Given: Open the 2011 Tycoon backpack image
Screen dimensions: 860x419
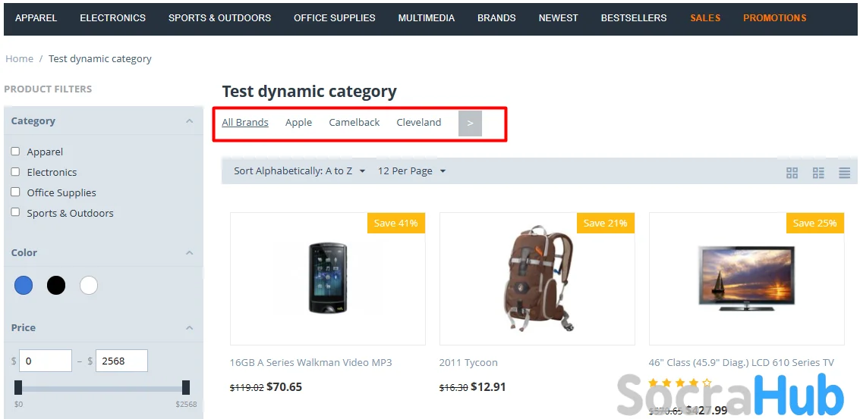Looking at the screenshot, I should (537, 278).
